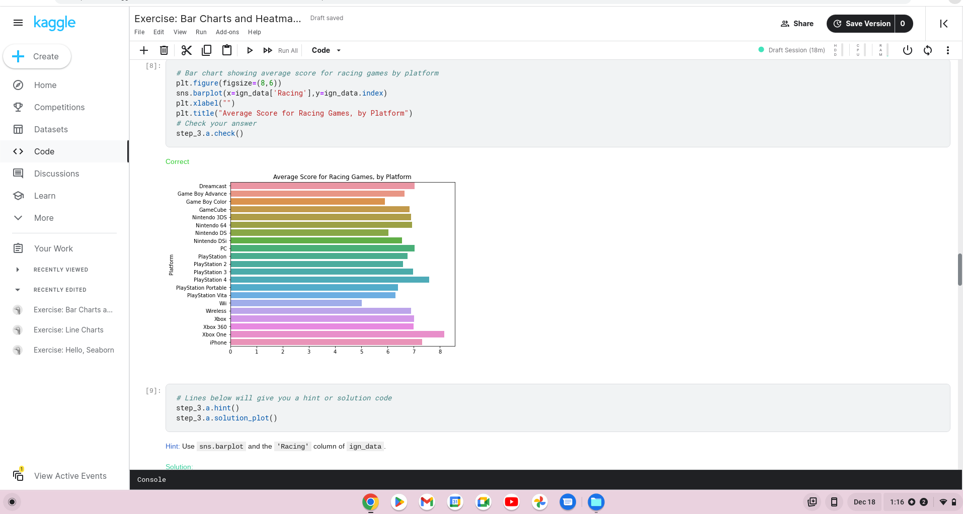Restart session using refresh icon
The image size is (963, 514).
click(928, 50)
